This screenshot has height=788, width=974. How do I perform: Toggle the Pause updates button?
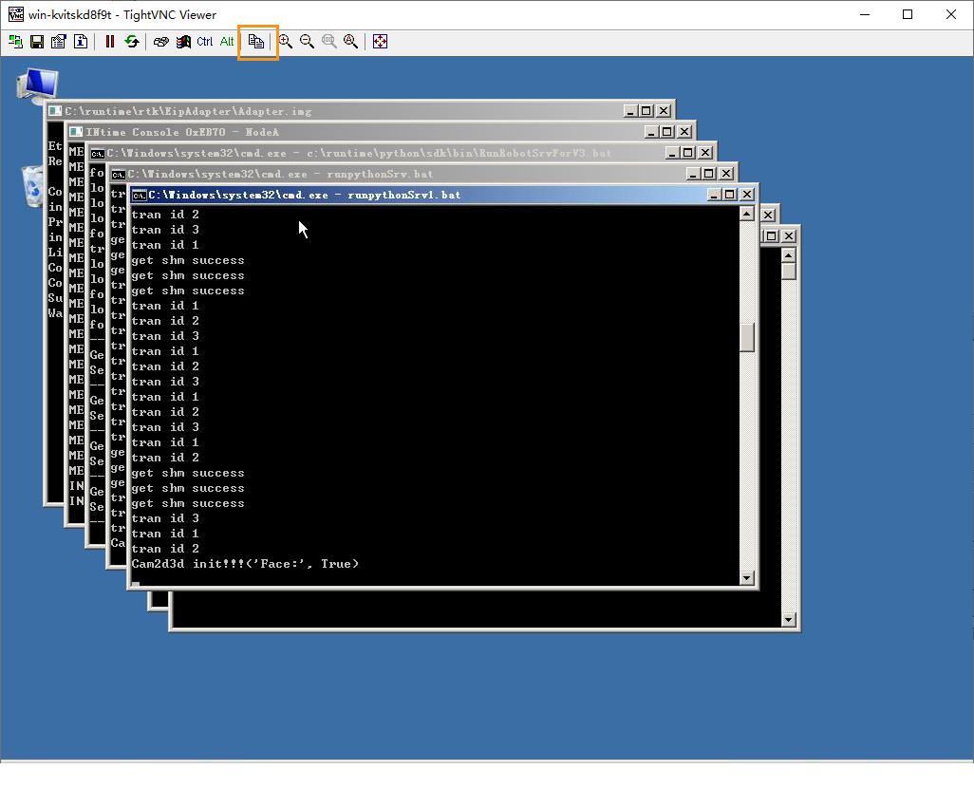tap(110, 42)
